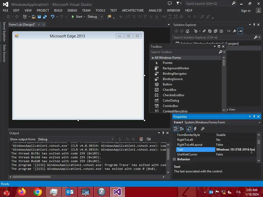Switch to the Form1.vb [Design] tab

(22, 24)
